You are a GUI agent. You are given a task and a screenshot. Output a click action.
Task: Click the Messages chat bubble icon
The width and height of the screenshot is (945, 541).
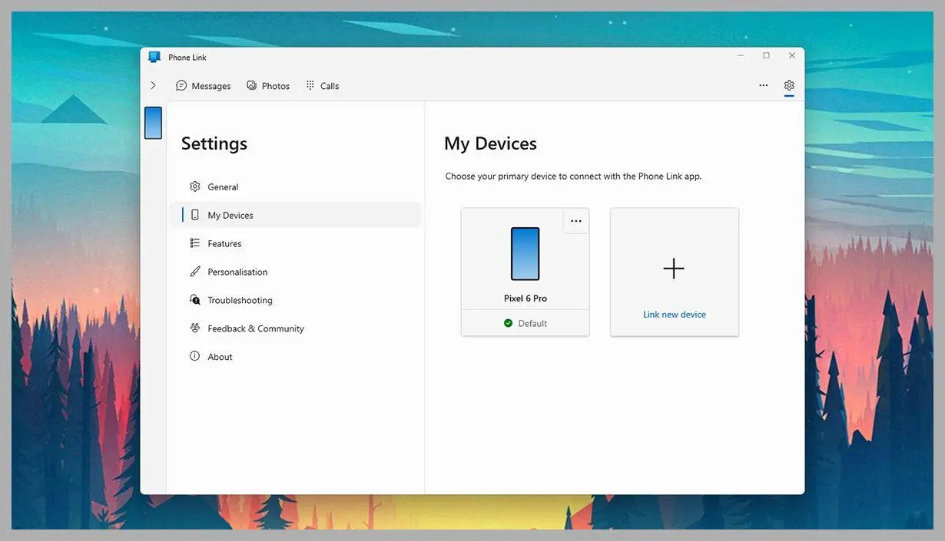tap(181, 85)
